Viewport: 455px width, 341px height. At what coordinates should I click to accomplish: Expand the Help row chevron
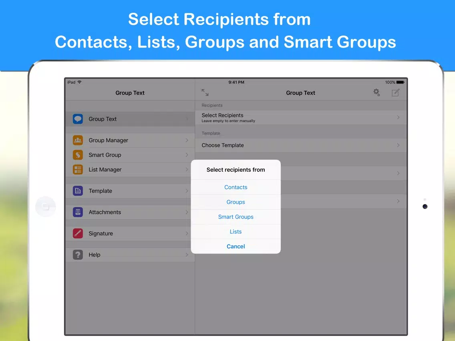click(187, 255)
